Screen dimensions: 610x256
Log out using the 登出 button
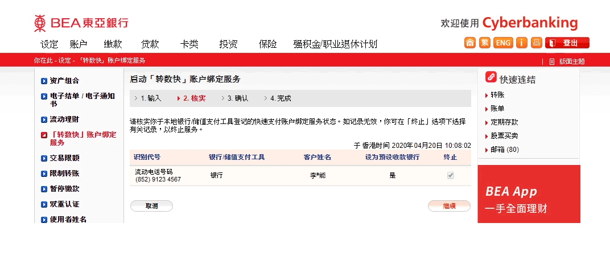click(x=567, y=43)
